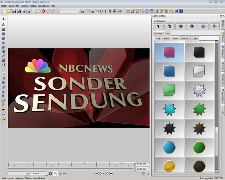
Task: Select the Form sub-tab
Action: (166, 39)
